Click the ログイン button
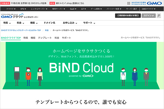This screenshot has height=109, width=164. click(149, 16)
